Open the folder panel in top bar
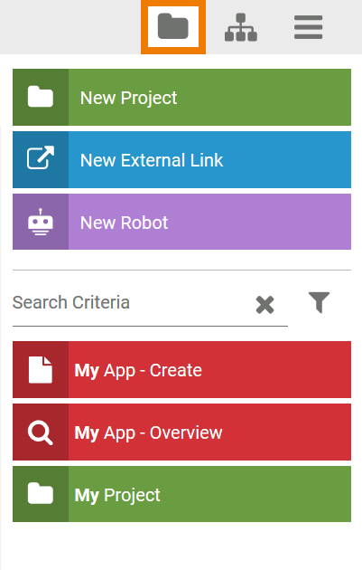The image size is (362, 570). pos(173,26)
